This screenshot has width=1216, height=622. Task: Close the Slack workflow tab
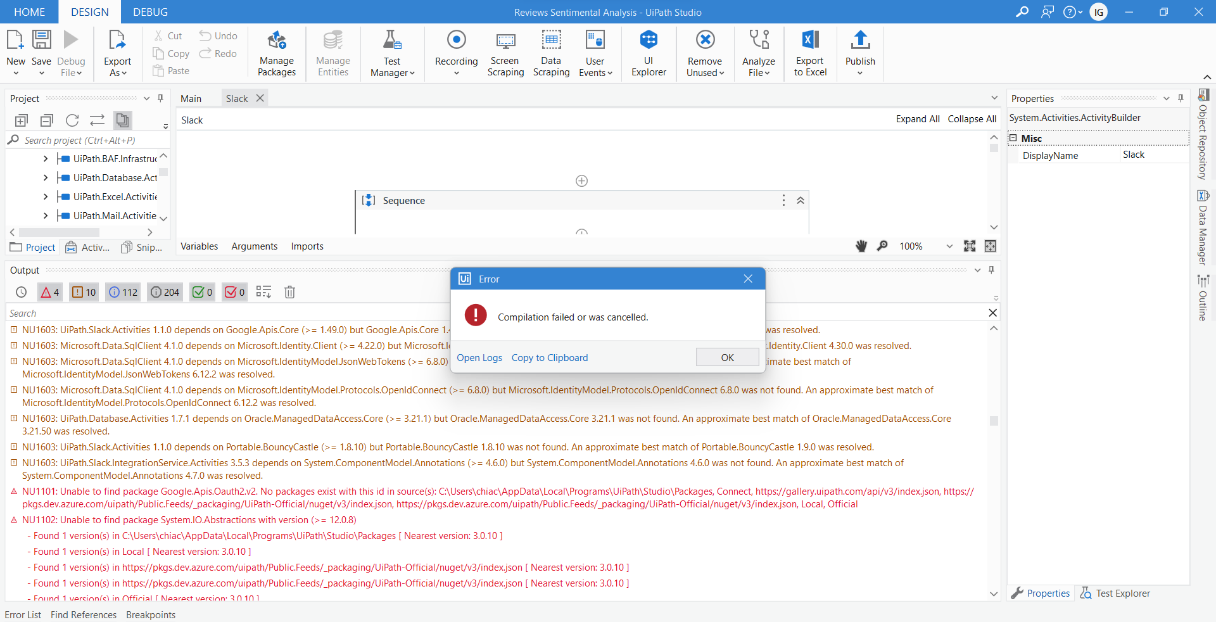pyautogui.click(x=260, y=98)
